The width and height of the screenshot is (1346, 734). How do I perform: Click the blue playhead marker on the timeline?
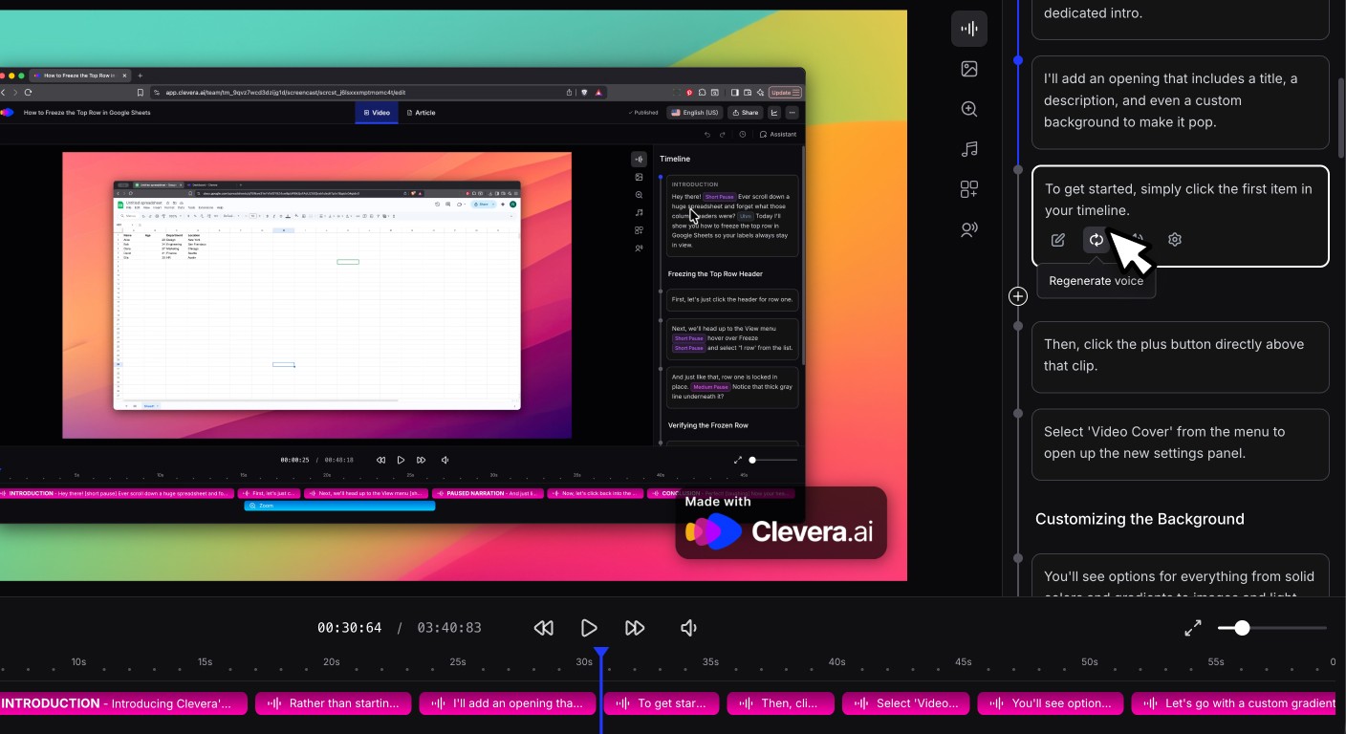601,653
